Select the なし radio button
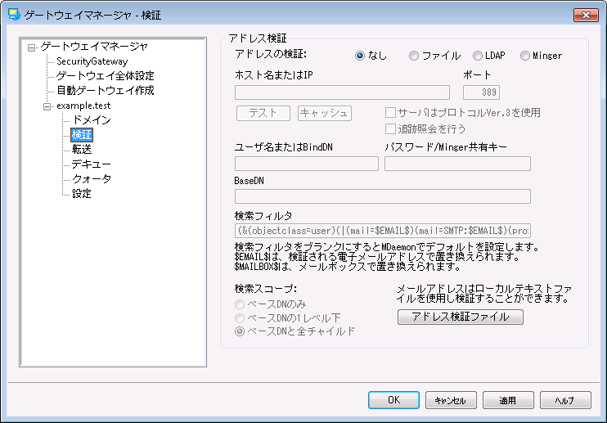This screenshot has width=607, height=423. coord(360,56)
